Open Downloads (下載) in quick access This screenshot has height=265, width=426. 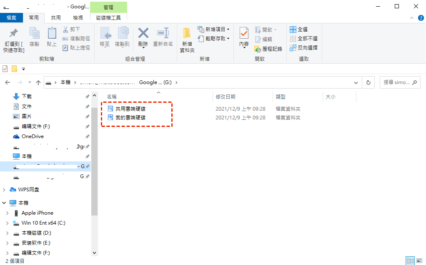tap(27, 96)
